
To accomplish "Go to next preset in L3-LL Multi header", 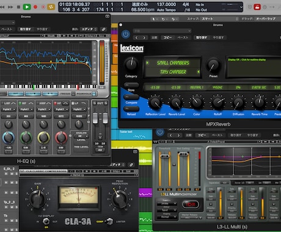I will 178,136.
